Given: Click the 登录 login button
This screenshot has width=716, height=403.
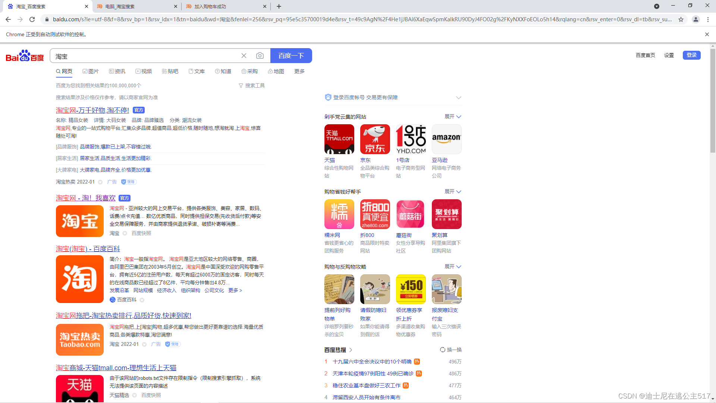Looking at the screenshot, I should click(691, 55).
